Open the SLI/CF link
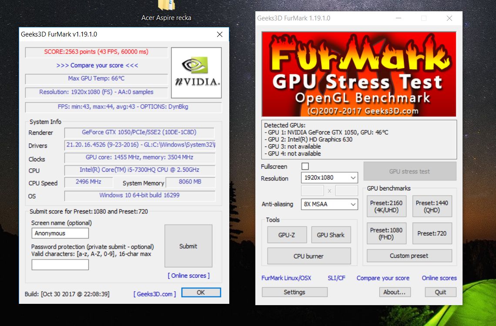Image resolution: width=496 pixels, height=326 pixels. tap(337, 278)
